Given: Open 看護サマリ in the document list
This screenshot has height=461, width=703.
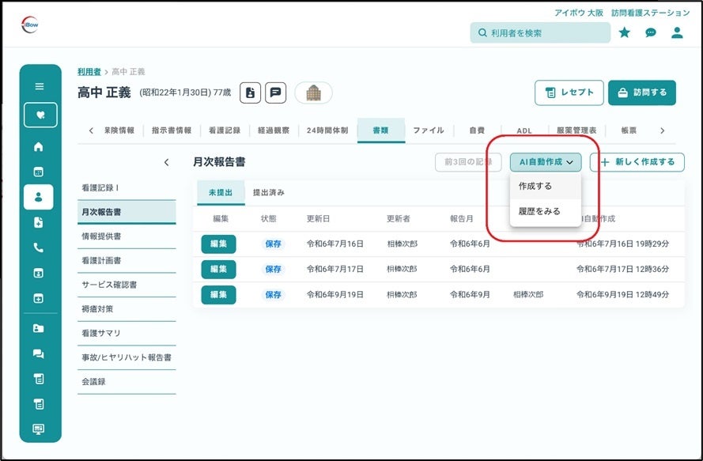Looking at the screenshot, I should point(127,333).
